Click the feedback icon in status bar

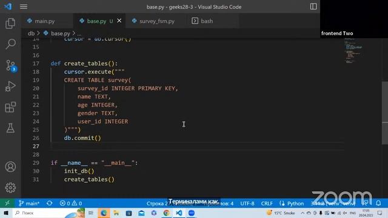point(365,203)
